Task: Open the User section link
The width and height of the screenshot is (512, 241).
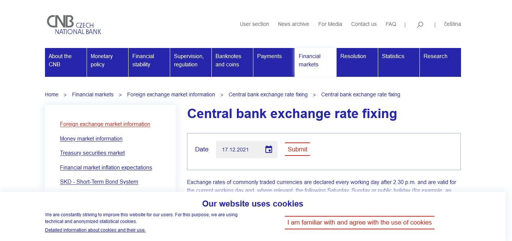Action: point(255,24)
